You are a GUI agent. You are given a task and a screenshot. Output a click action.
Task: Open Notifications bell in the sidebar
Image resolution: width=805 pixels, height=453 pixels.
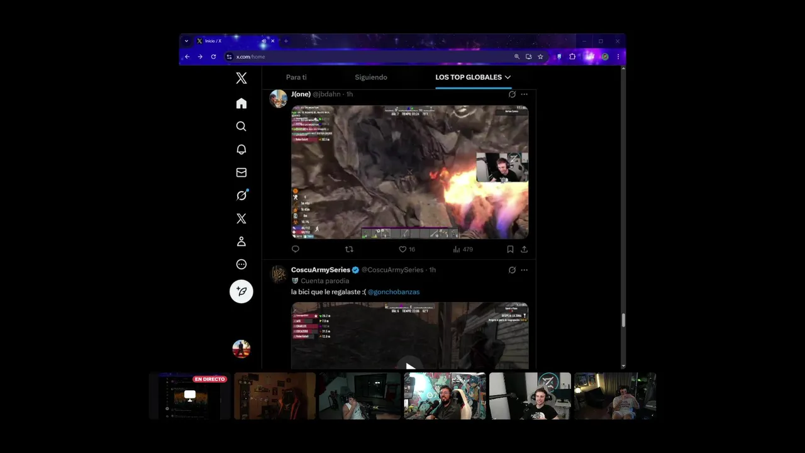(x=241, y=149)
